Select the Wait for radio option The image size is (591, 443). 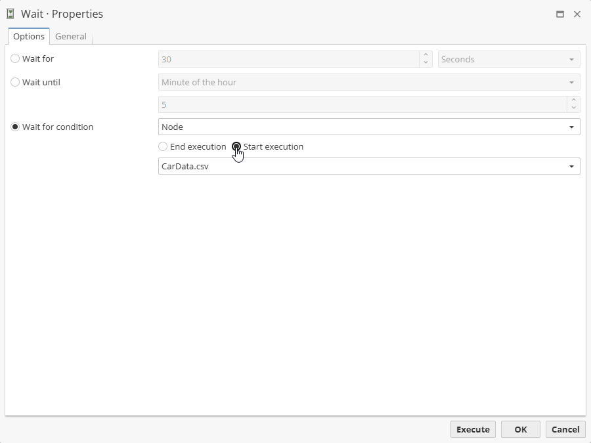pos(16,59)
